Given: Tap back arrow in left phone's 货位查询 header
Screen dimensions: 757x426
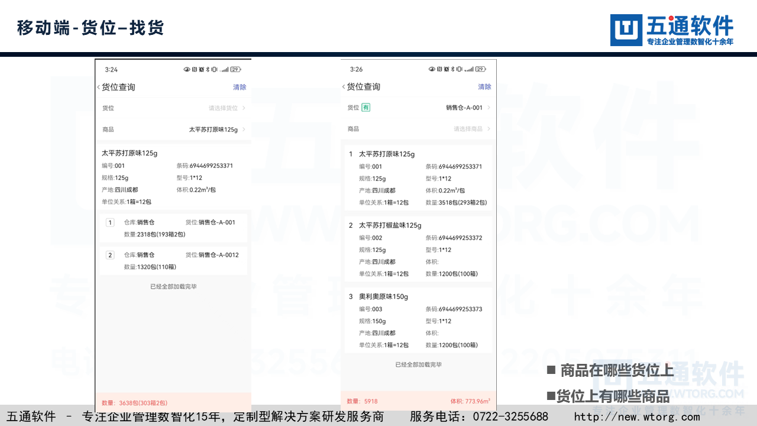Looking at the screenshot, I should [98, 87].
